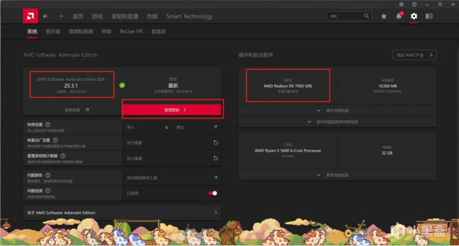The width and height of the screenshot is (459, 246).
Task: Click the green status checkmark icon
Action: click(x=122, y=85)
